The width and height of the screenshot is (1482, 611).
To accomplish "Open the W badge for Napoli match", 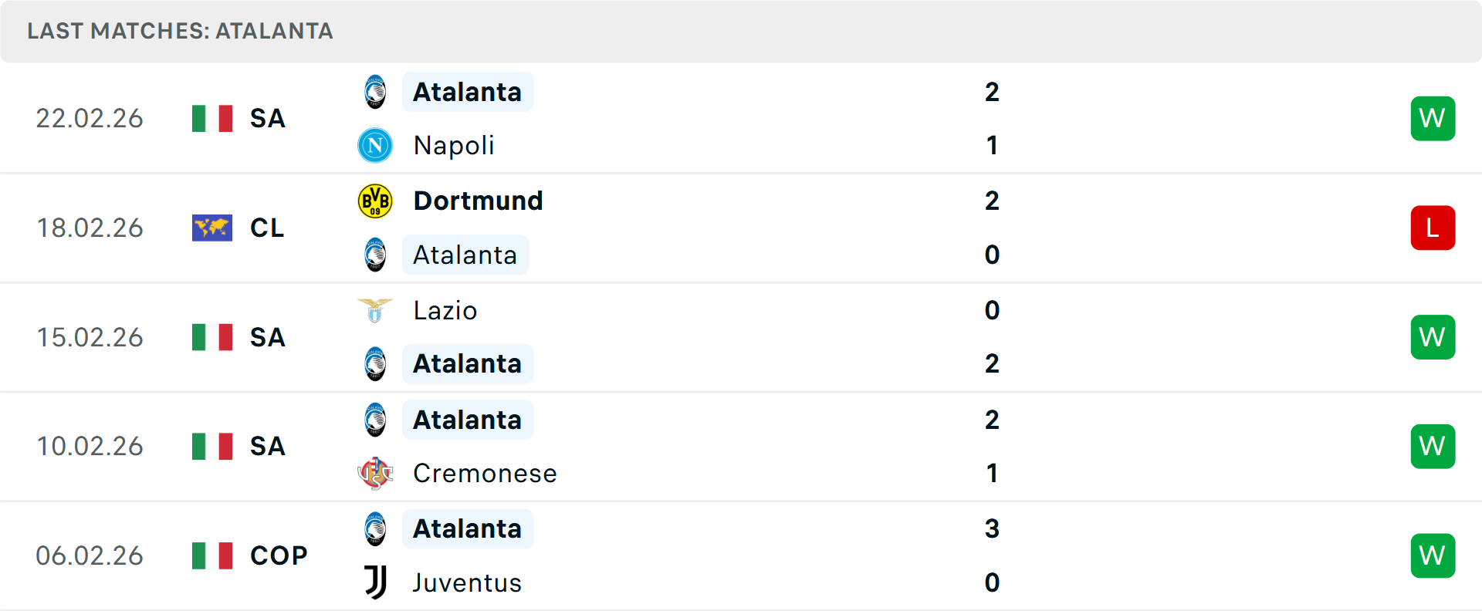I will tap(1433, 118).
